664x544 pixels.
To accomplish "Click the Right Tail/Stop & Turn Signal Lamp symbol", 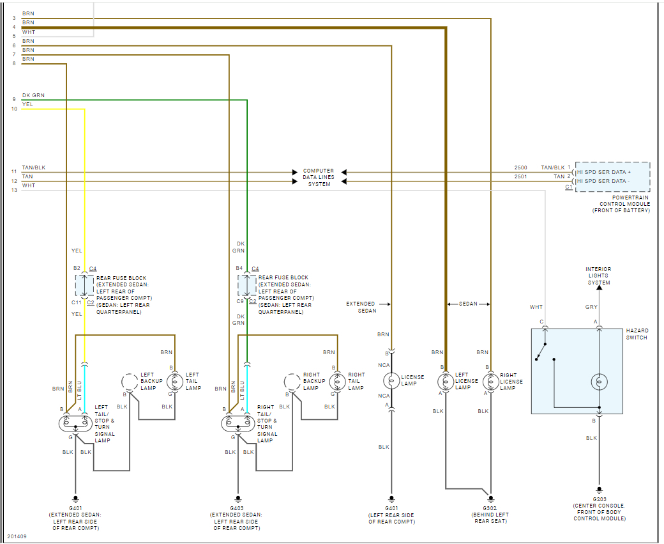I will [x=238, y=423].
